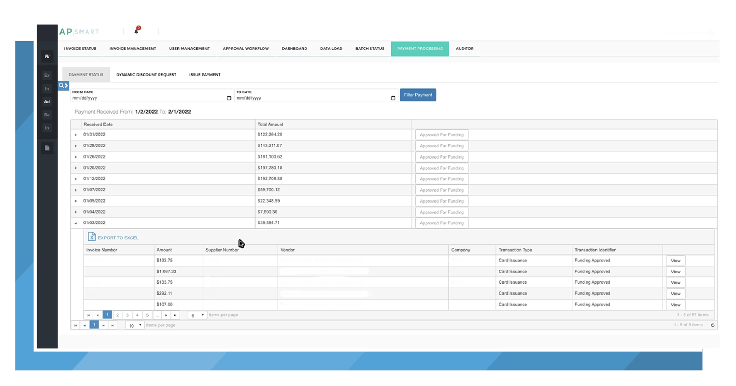Open the Dashboard menu

(x=295, y=48)
